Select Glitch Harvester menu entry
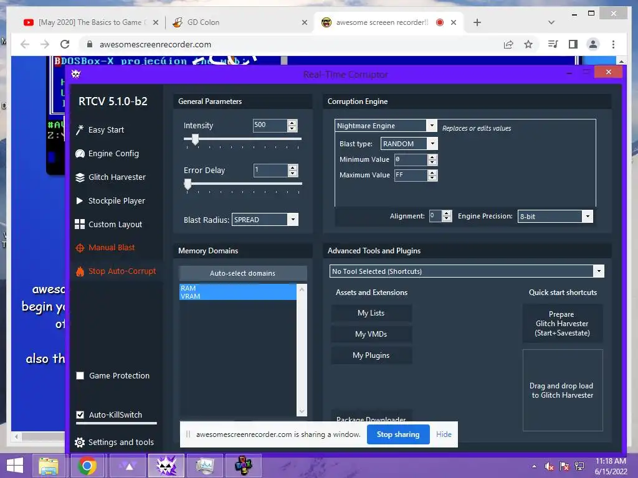The image size is (638, 478). 117,177
